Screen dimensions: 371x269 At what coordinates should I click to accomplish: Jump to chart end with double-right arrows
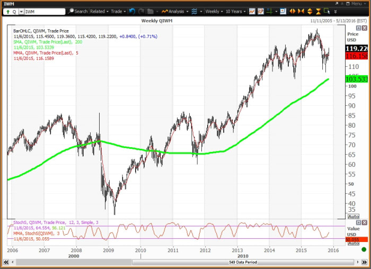click(x=365, y=262)
